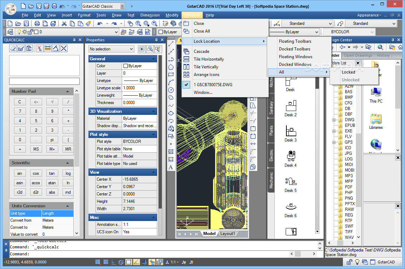Toggle Snap mode in status bar
Image resolution: width=405 pixels, height=269 pixels.
click(x=98, y=262)
